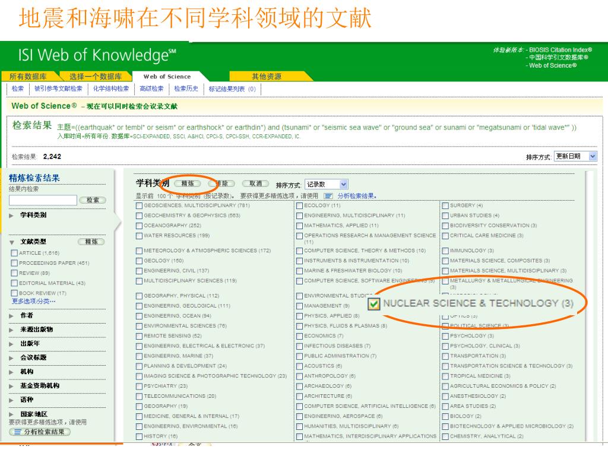
Task: Tick ENGINEERING, CIVIL (137) checkbox
Action: (x=139, y=271)
